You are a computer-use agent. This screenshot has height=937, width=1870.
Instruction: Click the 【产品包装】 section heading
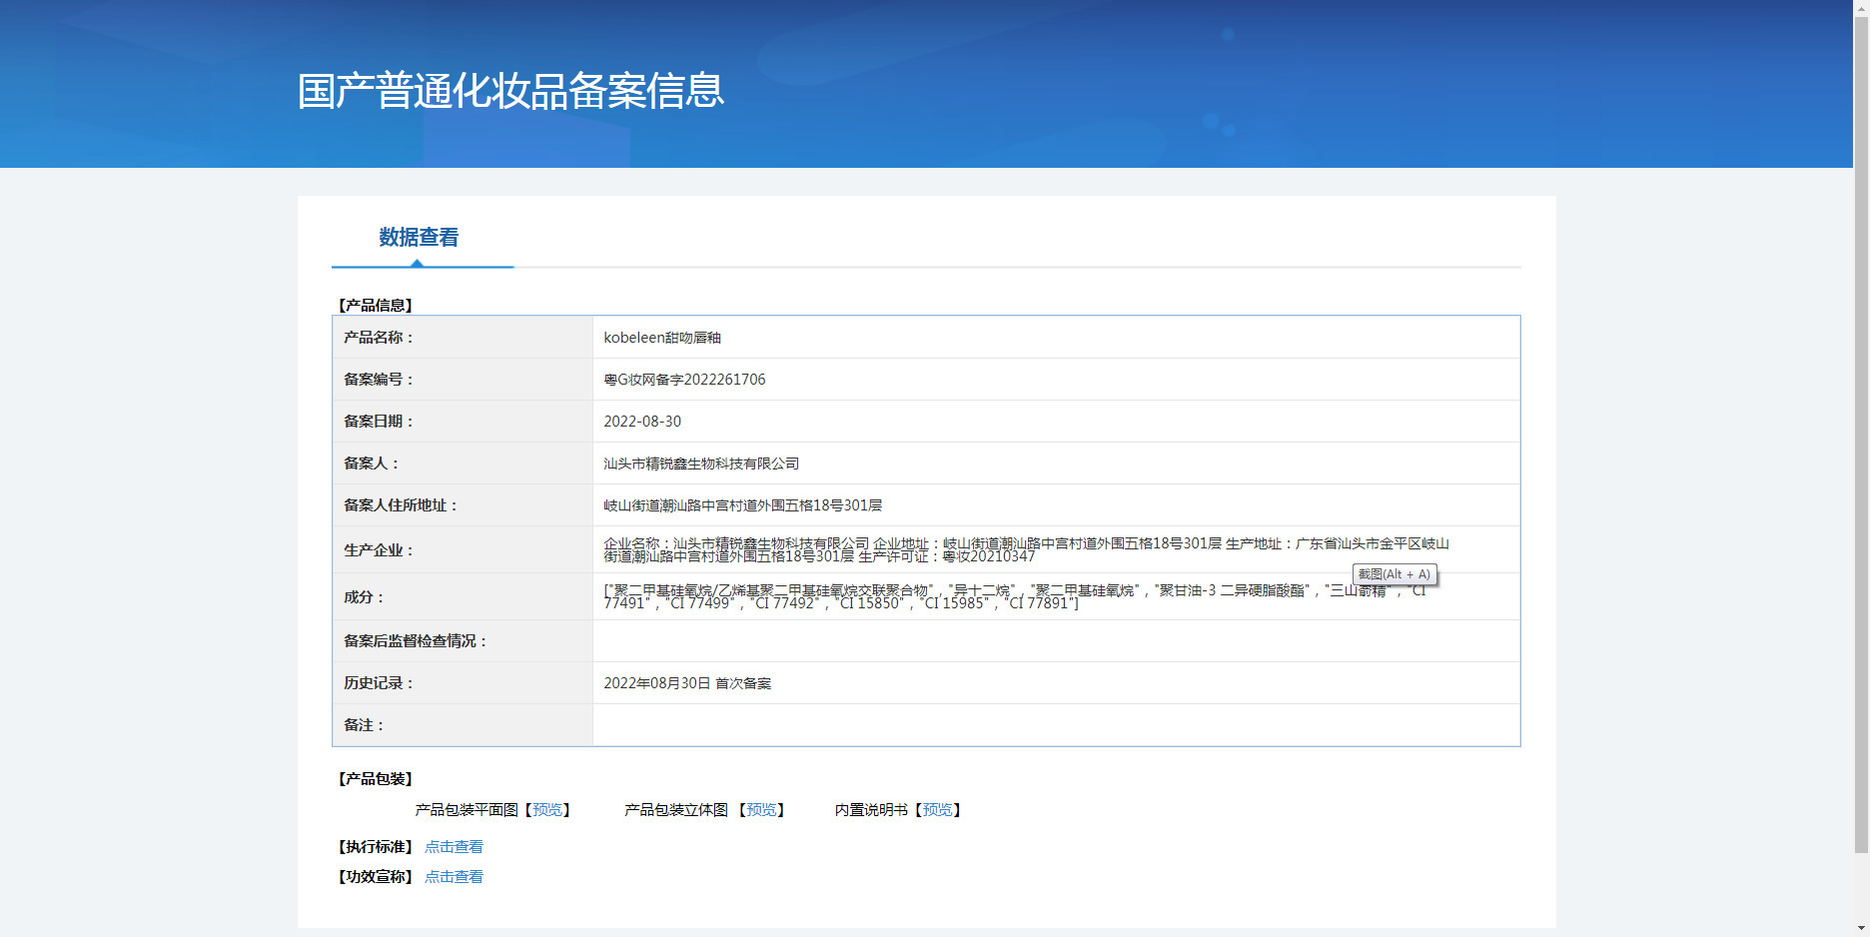(375, 779)
